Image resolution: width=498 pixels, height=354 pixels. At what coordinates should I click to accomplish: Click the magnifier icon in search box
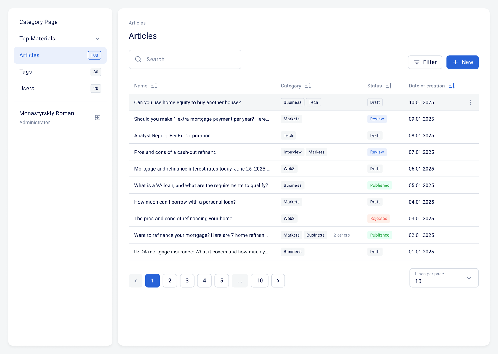(x=138, y=59)
